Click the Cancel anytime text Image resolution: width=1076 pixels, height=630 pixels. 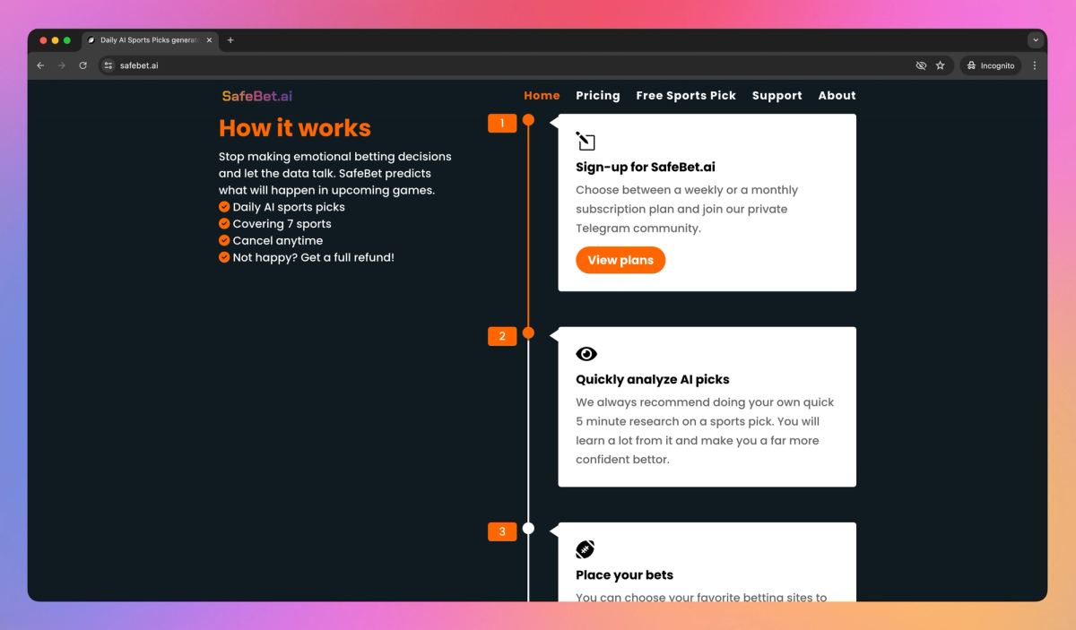coord(278,240)
